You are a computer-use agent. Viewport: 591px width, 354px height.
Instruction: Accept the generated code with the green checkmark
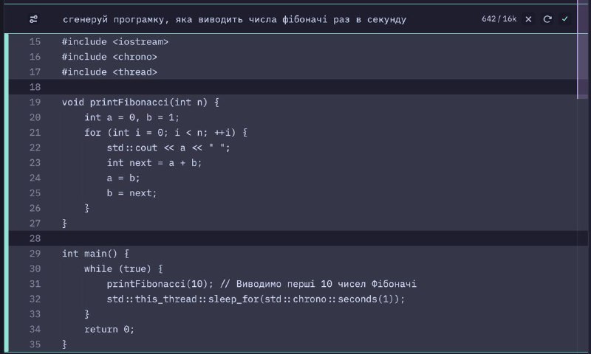click(x=564, y=19)
